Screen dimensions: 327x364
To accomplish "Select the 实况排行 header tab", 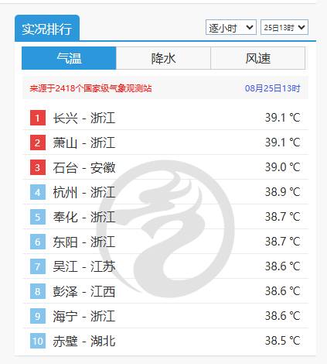I will pyautogui.click(x=47, y=29).
